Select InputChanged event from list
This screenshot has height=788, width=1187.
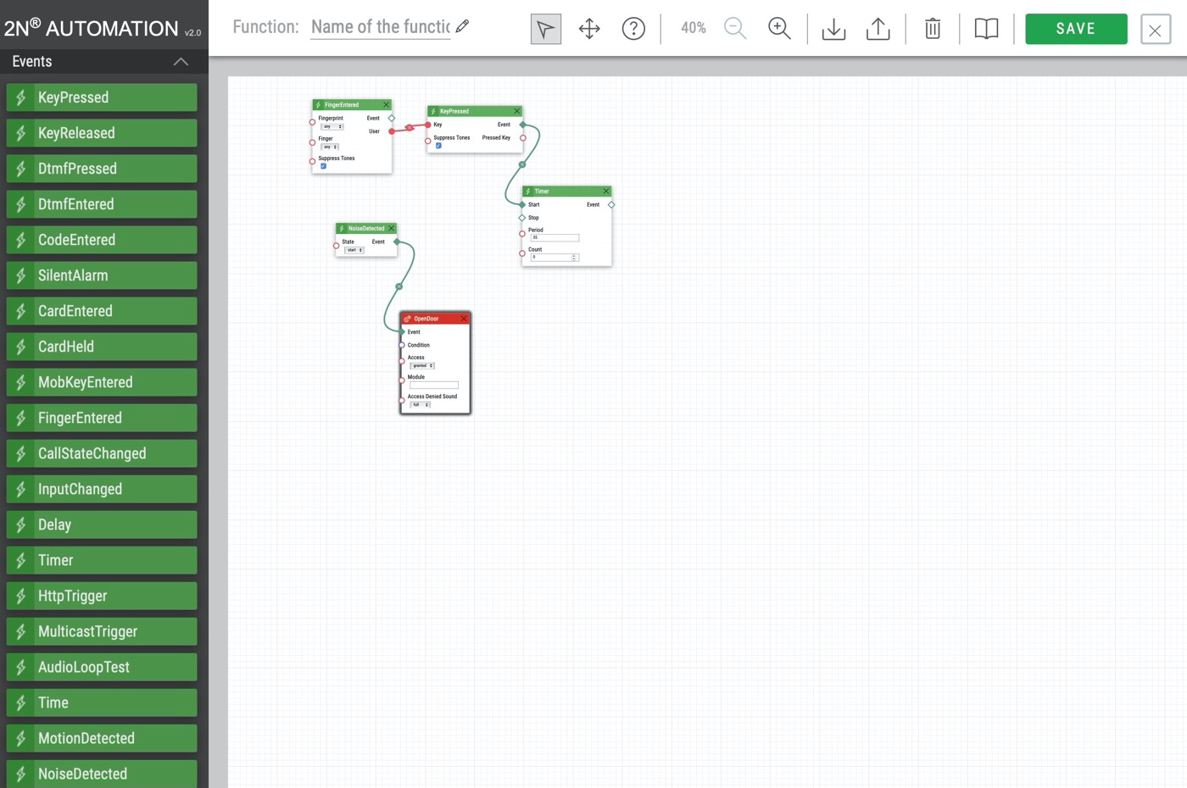(102, 489)
